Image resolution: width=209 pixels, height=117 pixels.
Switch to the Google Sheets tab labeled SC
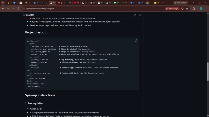click(x=116, y=3)
